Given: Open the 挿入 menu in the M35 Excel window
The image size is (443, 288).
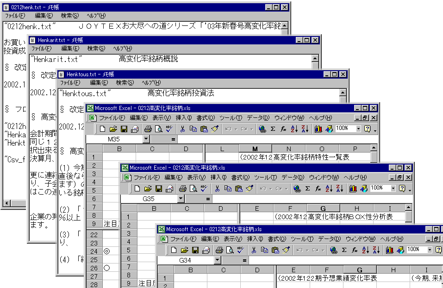Looking at the screenshot, I should pyautogui.click(x=184, y=117).
